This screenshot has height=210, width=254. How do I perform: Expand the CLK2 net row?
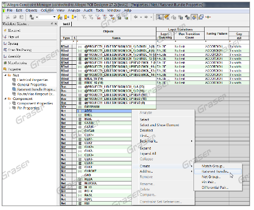80,143
